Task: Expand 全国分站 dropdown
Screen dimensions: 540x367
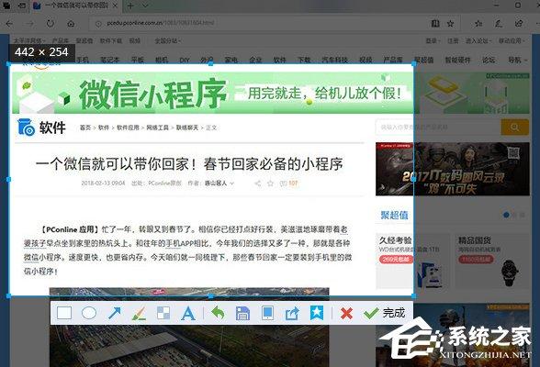Action: 168,40
